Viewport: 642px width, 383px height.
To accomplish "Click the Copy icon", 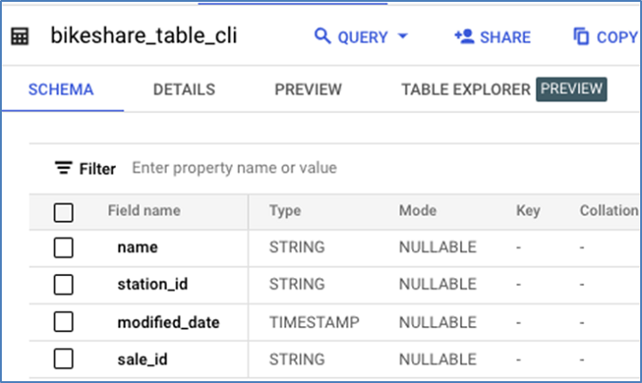I will [x=581, y=37].
